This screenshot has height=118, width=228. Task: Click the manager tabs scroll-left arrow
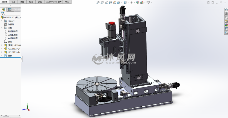pyautogui.click(x=16, y=10)
